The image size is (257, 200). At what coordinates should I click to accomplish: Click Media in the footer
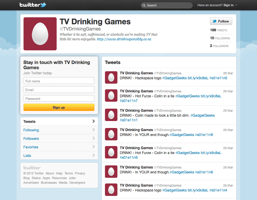point(63,182)
